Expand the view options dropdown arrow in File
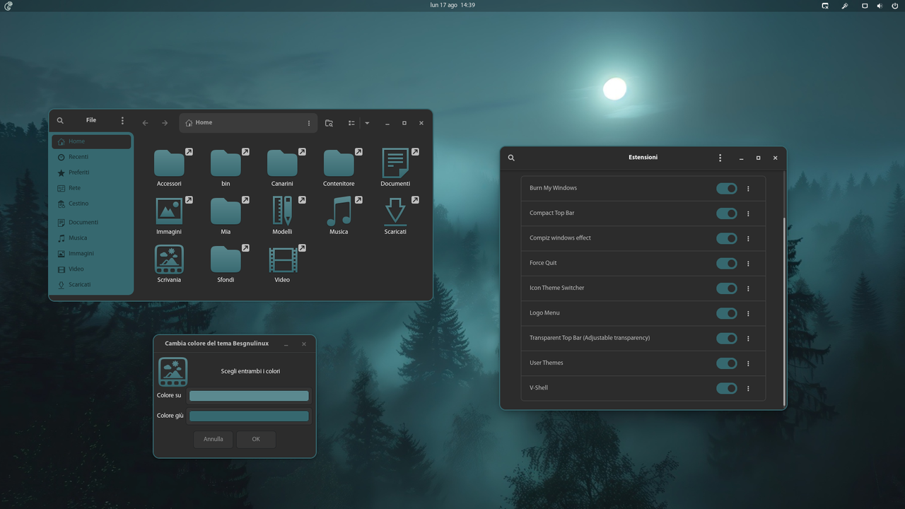The width and height of the screenshot is (905, 509). (x=367, y=123)
